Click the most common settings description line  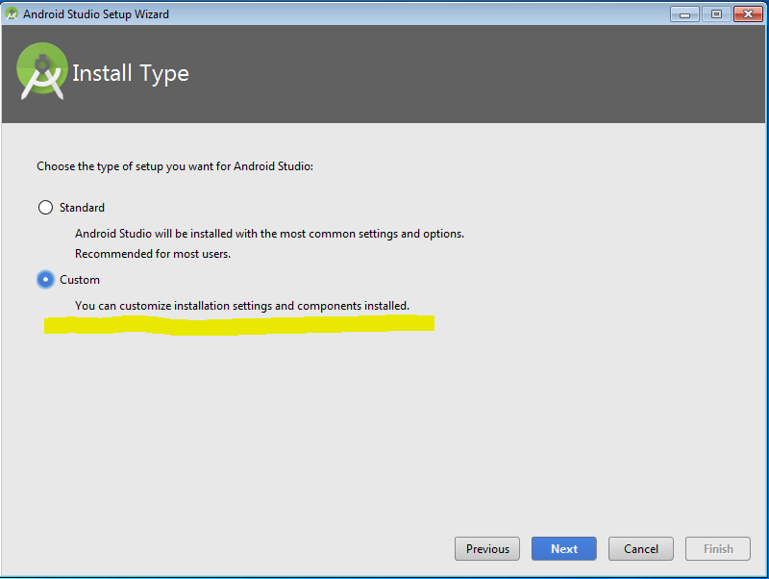click(x=269, y=234)
